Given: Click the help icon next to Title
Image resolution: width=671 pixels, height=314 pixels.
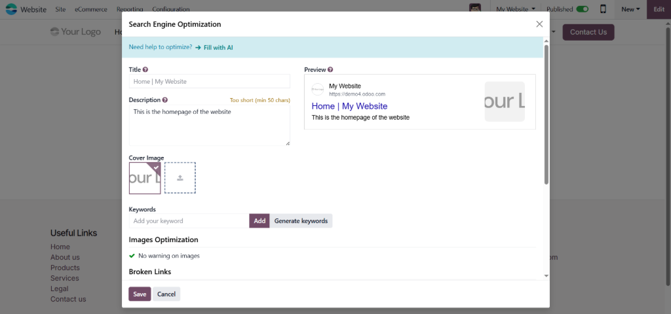Looking at the screenshot, I should pyautogui.click(x=145, y=69).
